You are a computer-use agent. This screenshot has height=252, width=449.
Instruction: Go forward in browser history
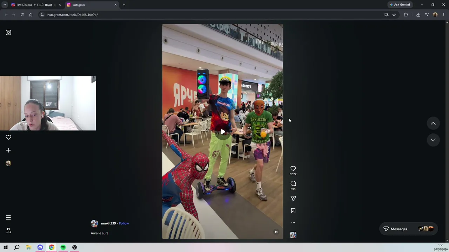tap(14, 15)
